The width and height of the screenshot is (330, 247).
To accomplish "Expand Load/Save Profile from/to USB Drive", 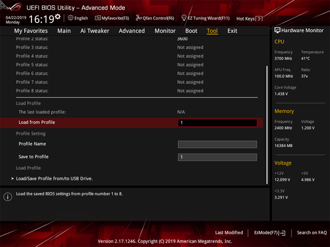I will pos(54,178).
